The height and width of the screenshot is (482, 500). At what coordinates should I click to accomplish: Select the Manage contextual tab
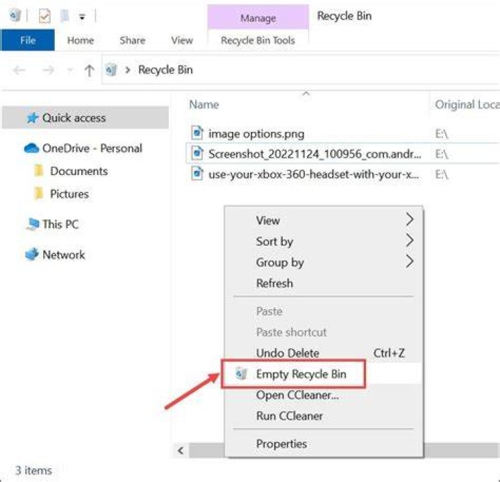258,18
